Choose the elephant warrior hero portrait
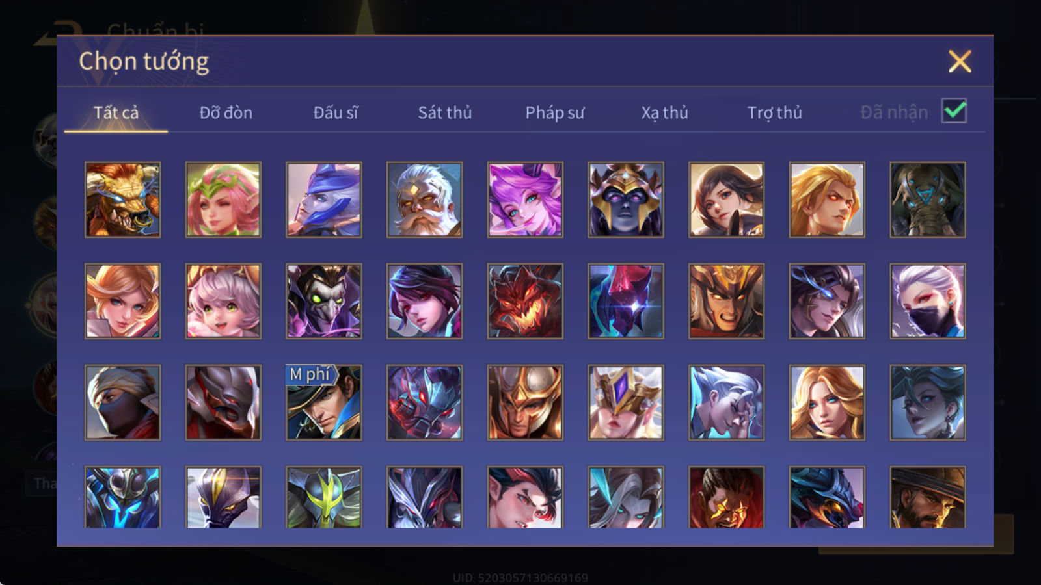 click(x=928, y=200)
